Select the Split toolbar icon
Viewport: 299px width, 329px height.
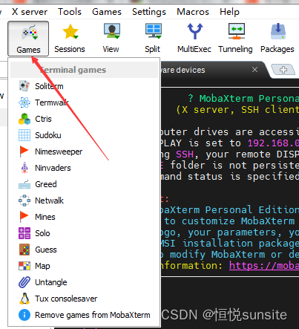point(153,39)
